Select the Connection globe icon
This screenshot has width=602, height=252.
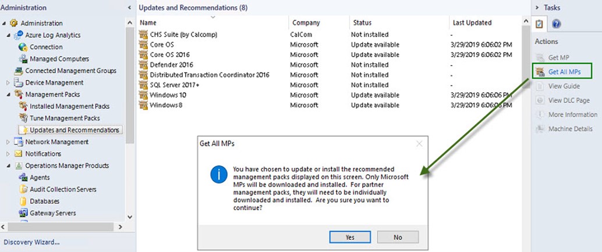[23, 47]
